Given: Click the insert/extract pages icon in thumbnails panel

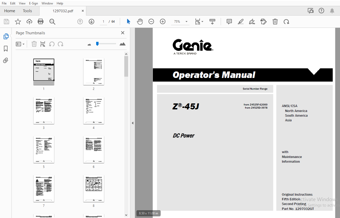Looking at the screenshot, I should pyautogui.click(x=43, y=44).
